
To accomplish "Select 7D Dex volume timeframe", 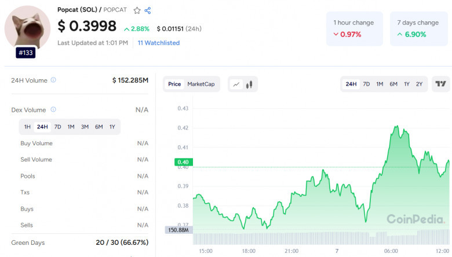I will click(x=57, y=127).
